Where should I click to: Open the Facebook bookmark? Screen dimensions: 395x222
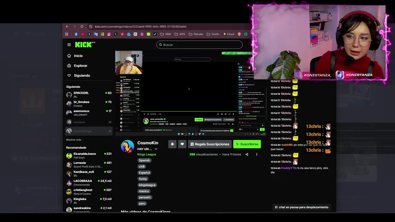tap(76, 34)
